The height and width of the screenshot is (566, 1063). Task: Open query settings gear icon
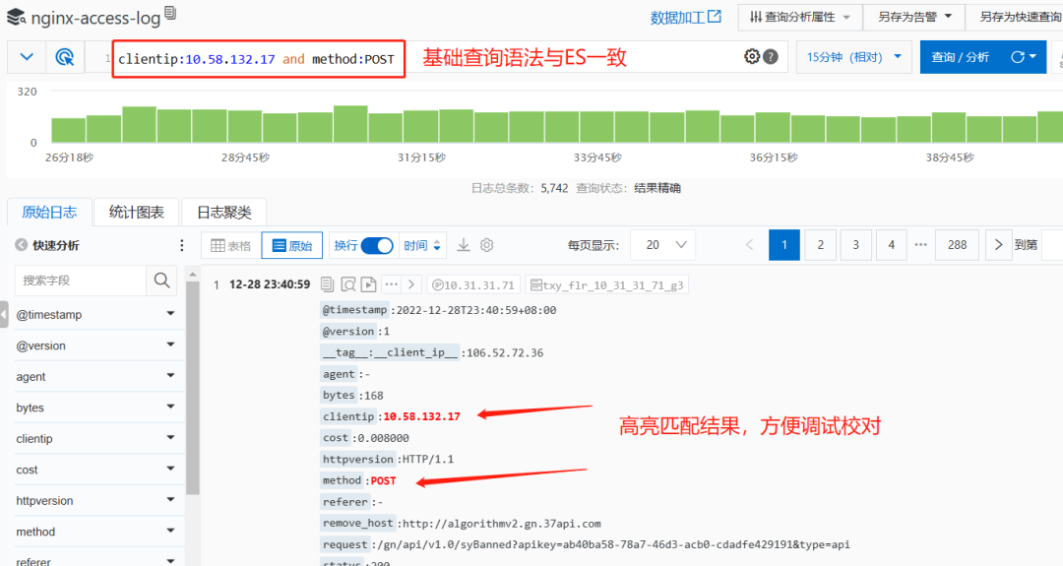click(x=752, y=57)
